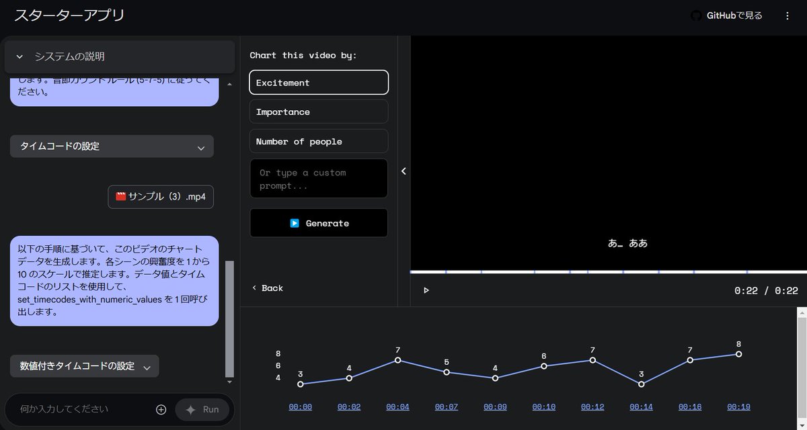
Task: Play the video
Action: click(x=426, y=290)
